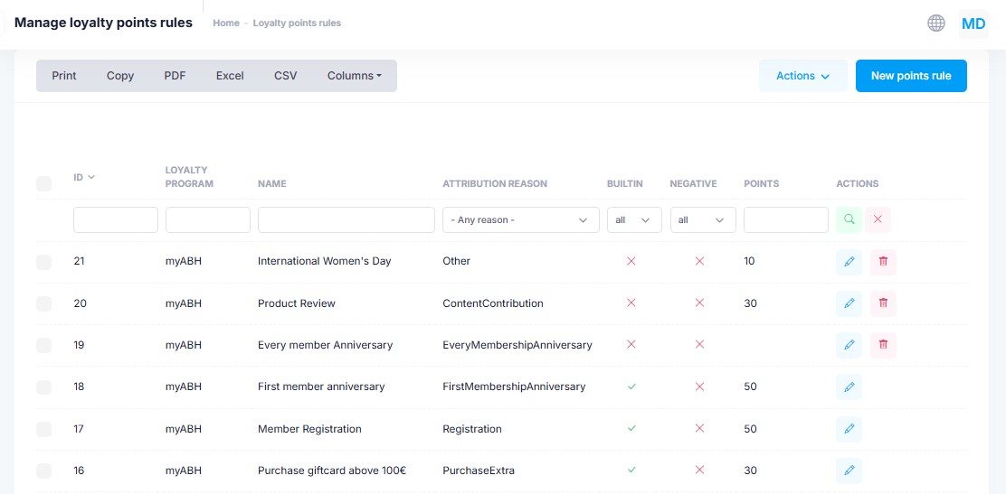Click builtin X mark of International Women's Day
1006x494 pixels.
coord(631,261)
